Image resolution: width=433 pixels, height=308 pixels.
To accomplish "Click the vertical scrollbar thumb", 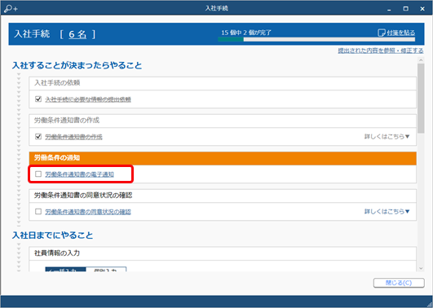I will click(421, 99).
